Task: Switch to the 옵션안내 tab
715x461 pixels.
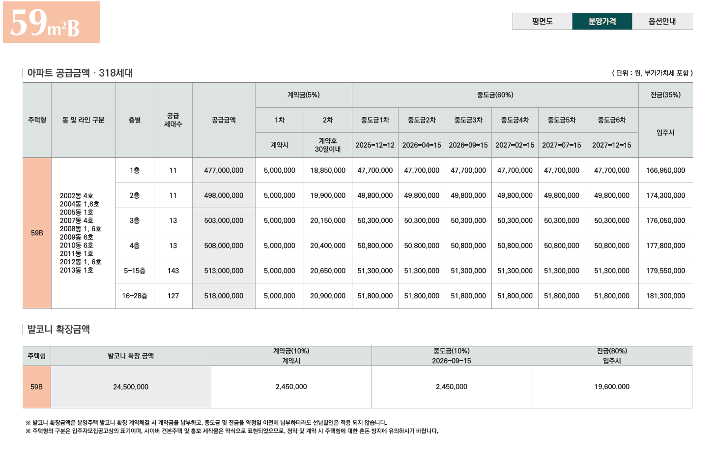Action: coord(662,21)
